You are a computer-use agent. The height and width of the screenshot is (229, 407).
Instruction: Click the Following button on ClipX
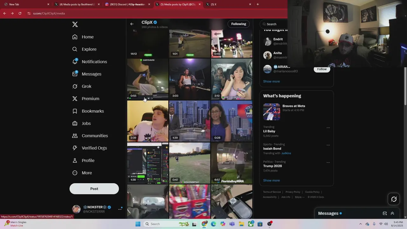[x=238, y=24]
